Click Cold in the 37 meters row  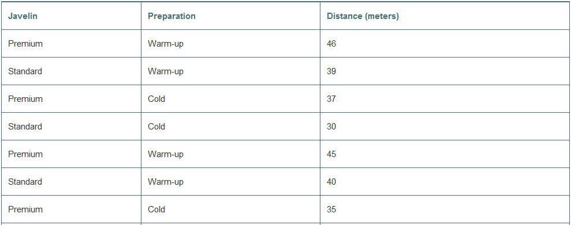(x=156, y=99)
